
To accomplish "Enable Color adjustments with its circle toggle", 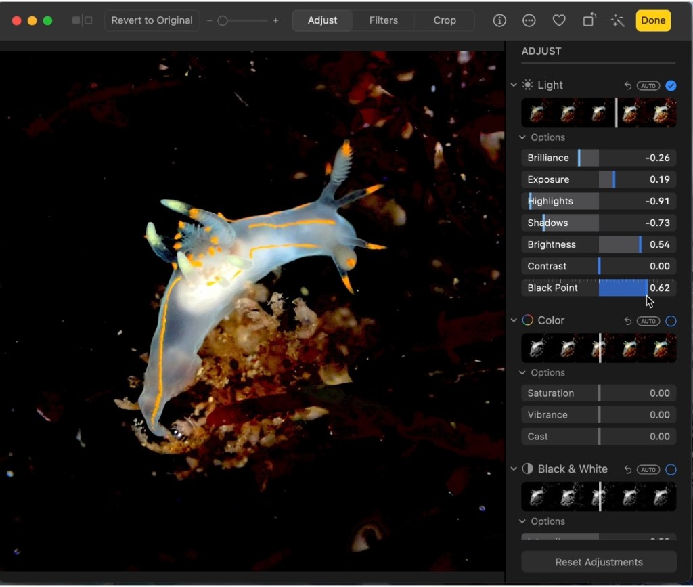I will pyautogui.click(x=671, y=321).
